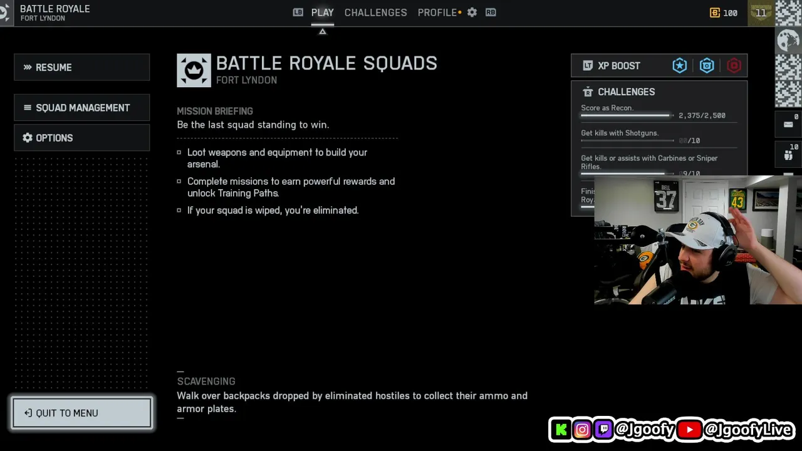Viewport: 802px width, 451px height.
Task: Click the 'Walk over backpacks' tip text
Action: tap(352, 402)
